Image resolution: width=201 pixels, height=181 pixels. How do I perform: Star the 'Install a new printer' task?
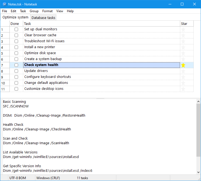[x=183, y=47]
